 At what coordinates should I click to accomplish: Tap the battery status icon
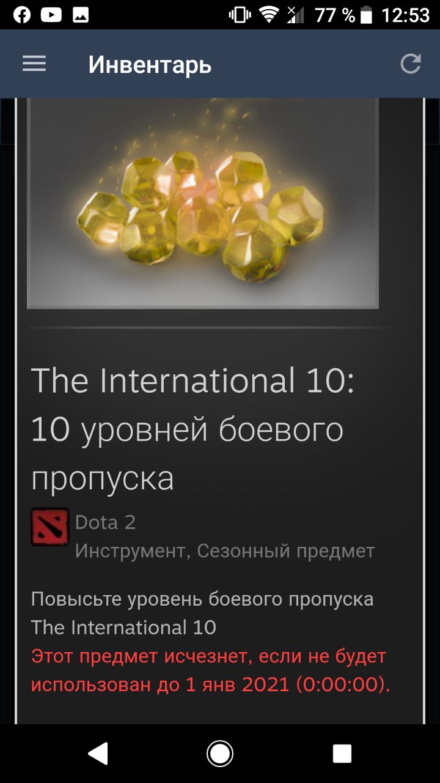point(367,15)
